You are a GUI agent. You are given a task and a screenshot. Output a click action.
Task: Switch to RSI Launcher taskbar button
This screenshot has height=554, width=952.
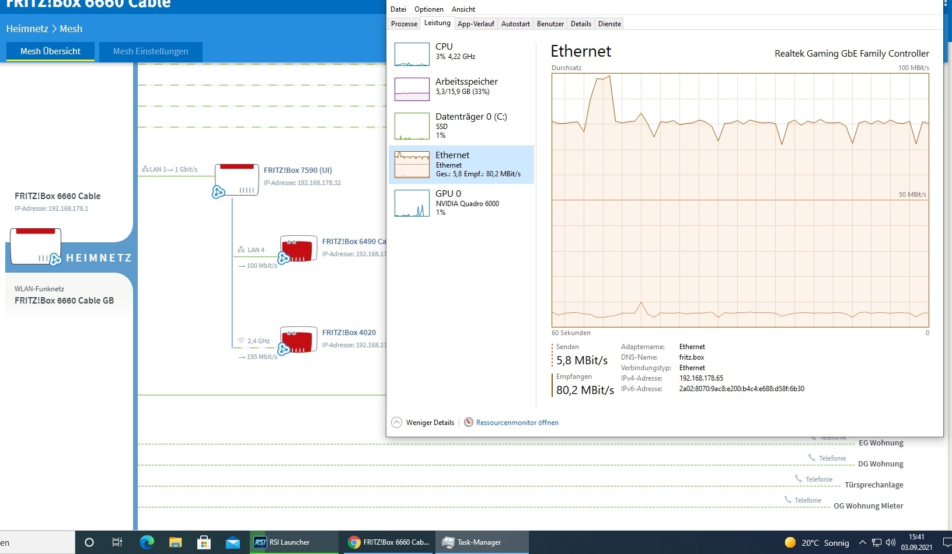[x=294, y=542]
